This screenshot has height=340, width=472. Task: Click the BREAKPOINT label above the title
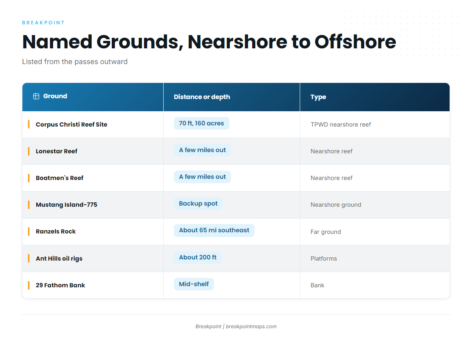[43, 23]
